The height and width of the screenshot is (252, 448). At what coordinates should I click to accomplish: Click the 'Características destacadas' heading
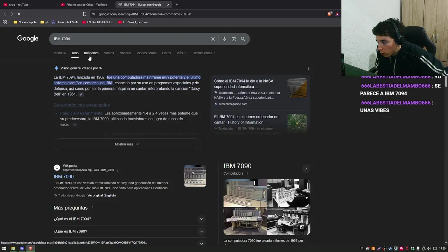coord(82,105)
